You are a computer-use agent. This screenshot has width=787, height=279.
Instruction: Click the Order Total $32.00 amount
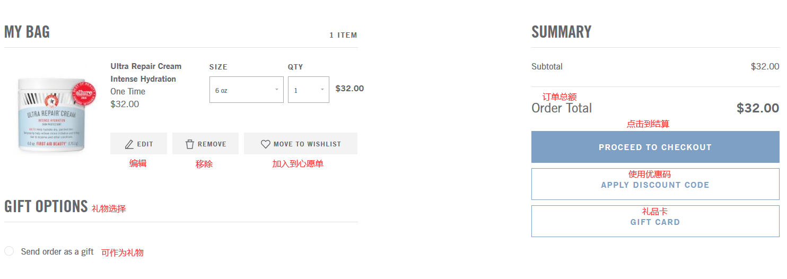(x=757, y=108)
